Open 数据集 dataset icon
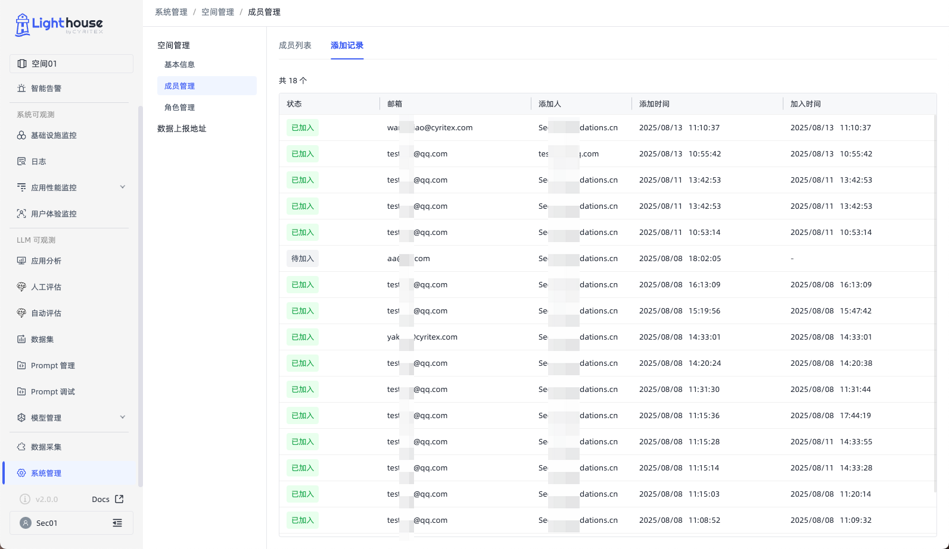Viewport: 949px width, 549px height. click(21, 339)
